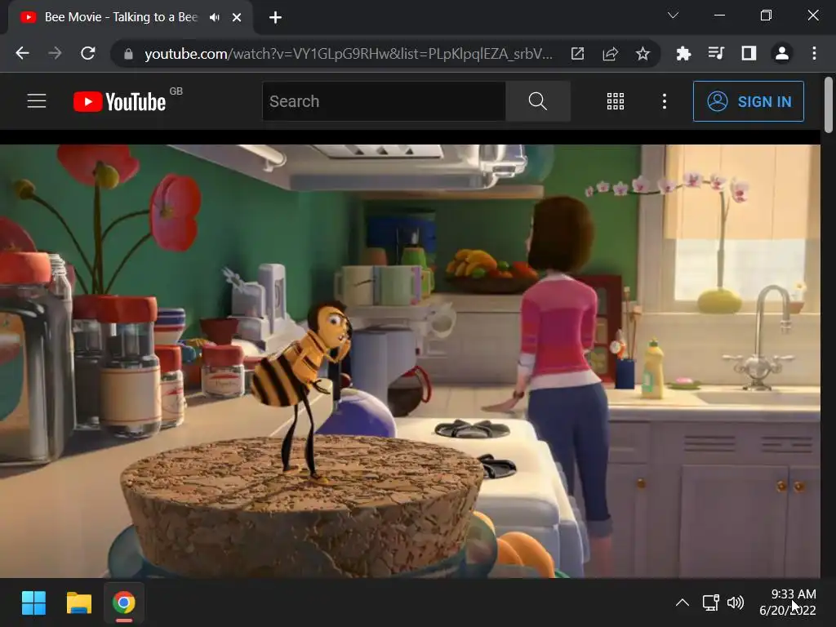Viewport: 836px width, 627px height.
Task: Toggle Chrome side panel
Action: click(749, 53)
